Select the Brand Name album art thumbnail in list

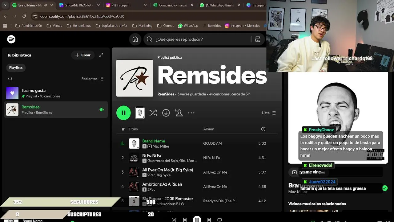134,143
